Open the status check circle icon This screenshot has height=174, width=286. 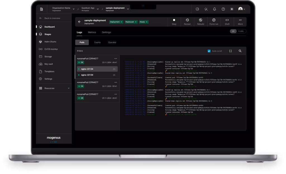pyautogui.click(x=197, y=9)
